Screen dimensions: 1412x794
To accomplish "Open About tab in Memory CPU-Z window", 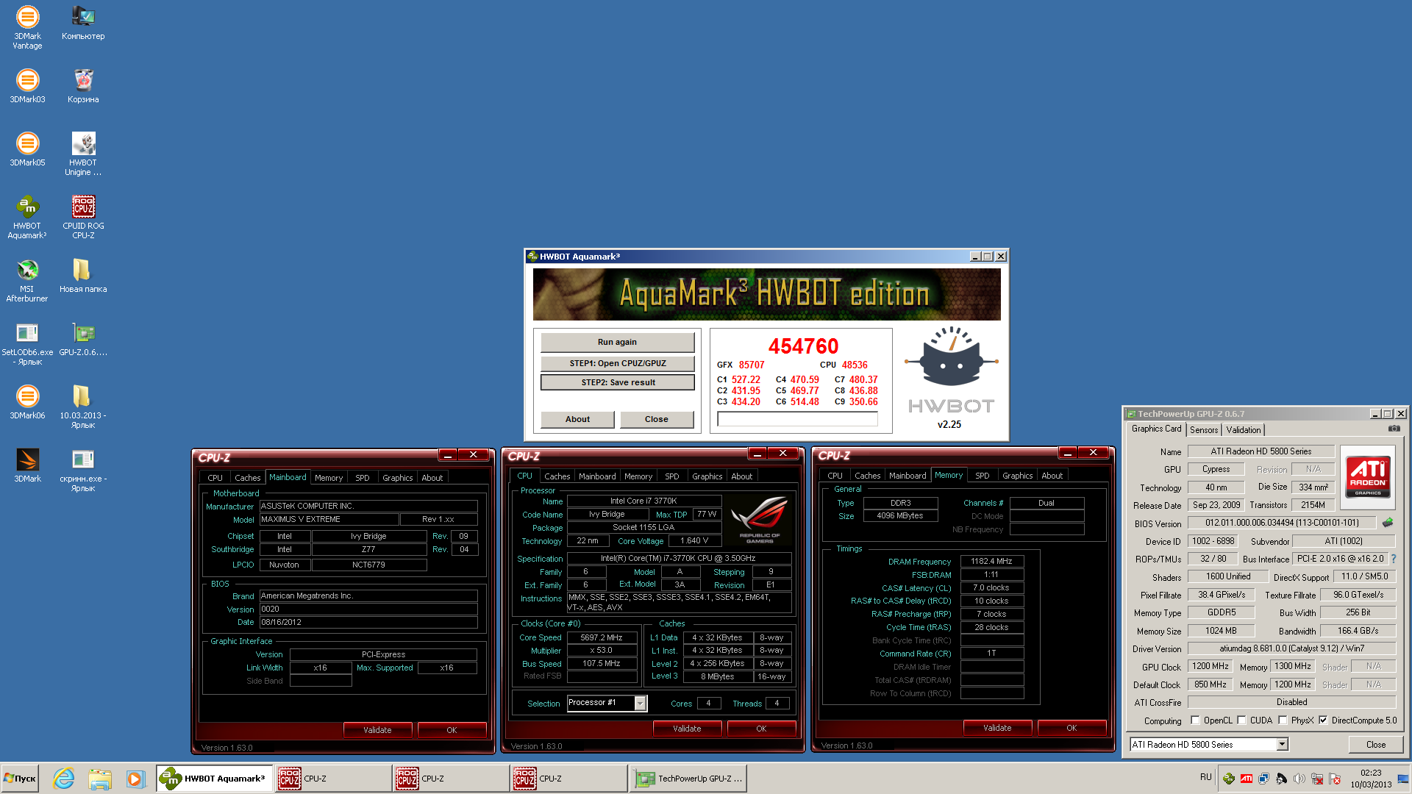I will point(1052,476).
